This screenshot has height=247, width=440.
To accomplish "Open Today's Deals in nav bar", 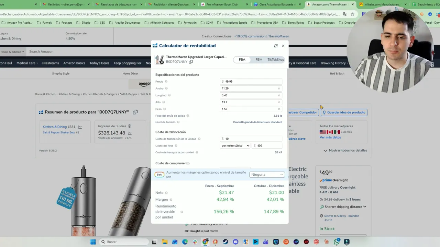I will [x=99, y=63].
